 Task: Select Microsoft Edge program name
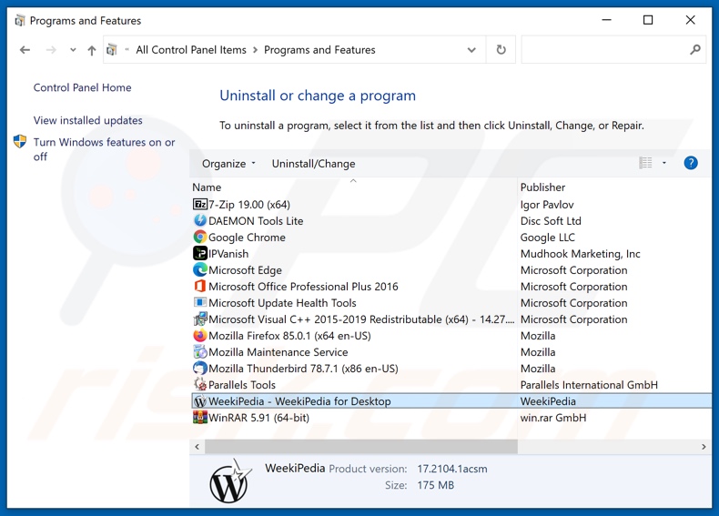tap(246, 270)
